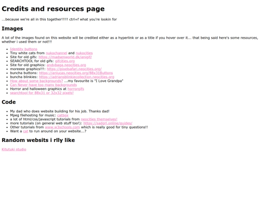Click 'moreeee graphics!!!:' text
This screenshot has height=201, width=269.
coord(28,69)
